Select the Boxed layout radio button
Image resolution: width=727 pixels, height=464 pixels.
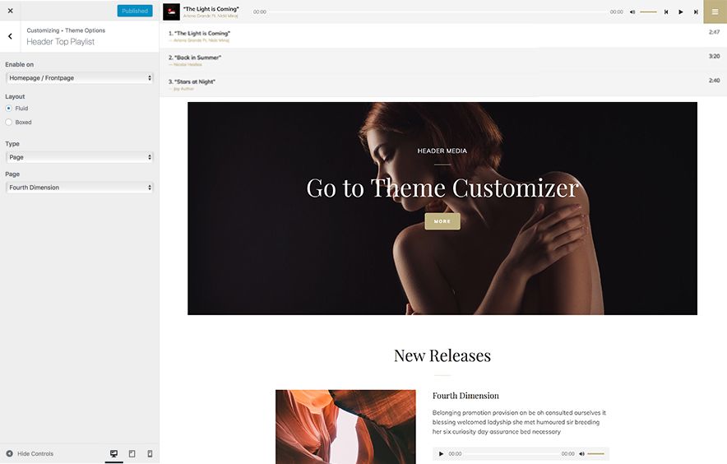click(x=9, y=123)
